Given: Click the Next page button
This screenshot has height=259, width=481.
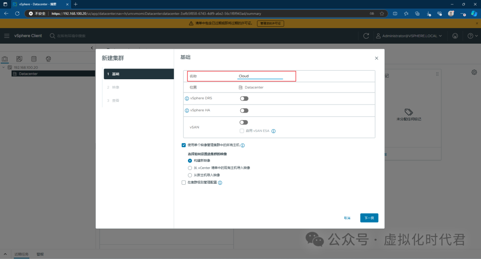Looking at the screenshot, I should 369,218.
